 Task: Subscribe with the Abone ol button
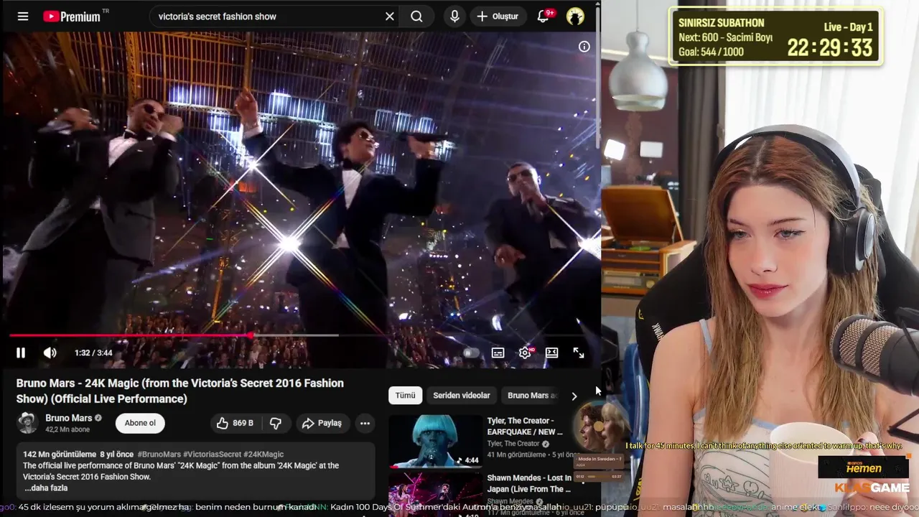140,423
